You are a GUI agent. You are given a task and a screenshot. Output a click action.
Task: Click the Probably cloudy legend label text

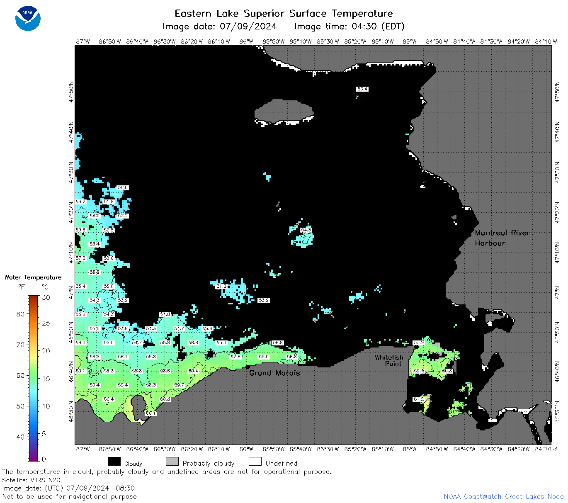tap(209, 463)
